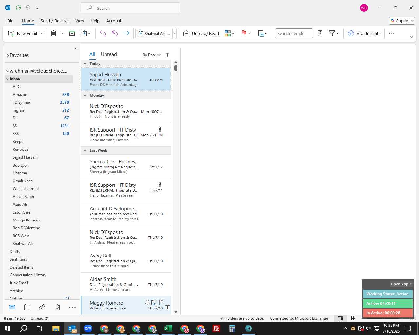Collapse the Last Week message group
Viewport: 419px width, 335px height.
pos(85,150)
